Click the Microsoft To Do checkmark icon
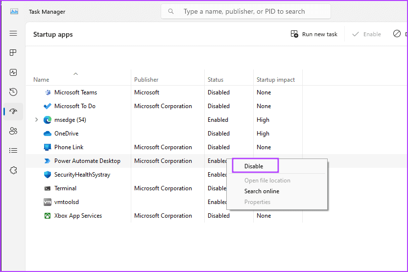 48,106
